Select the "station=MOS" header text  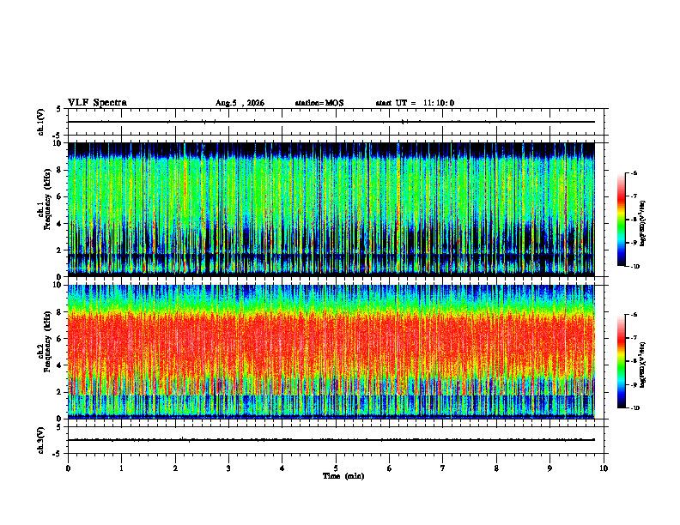click(319, 103)
